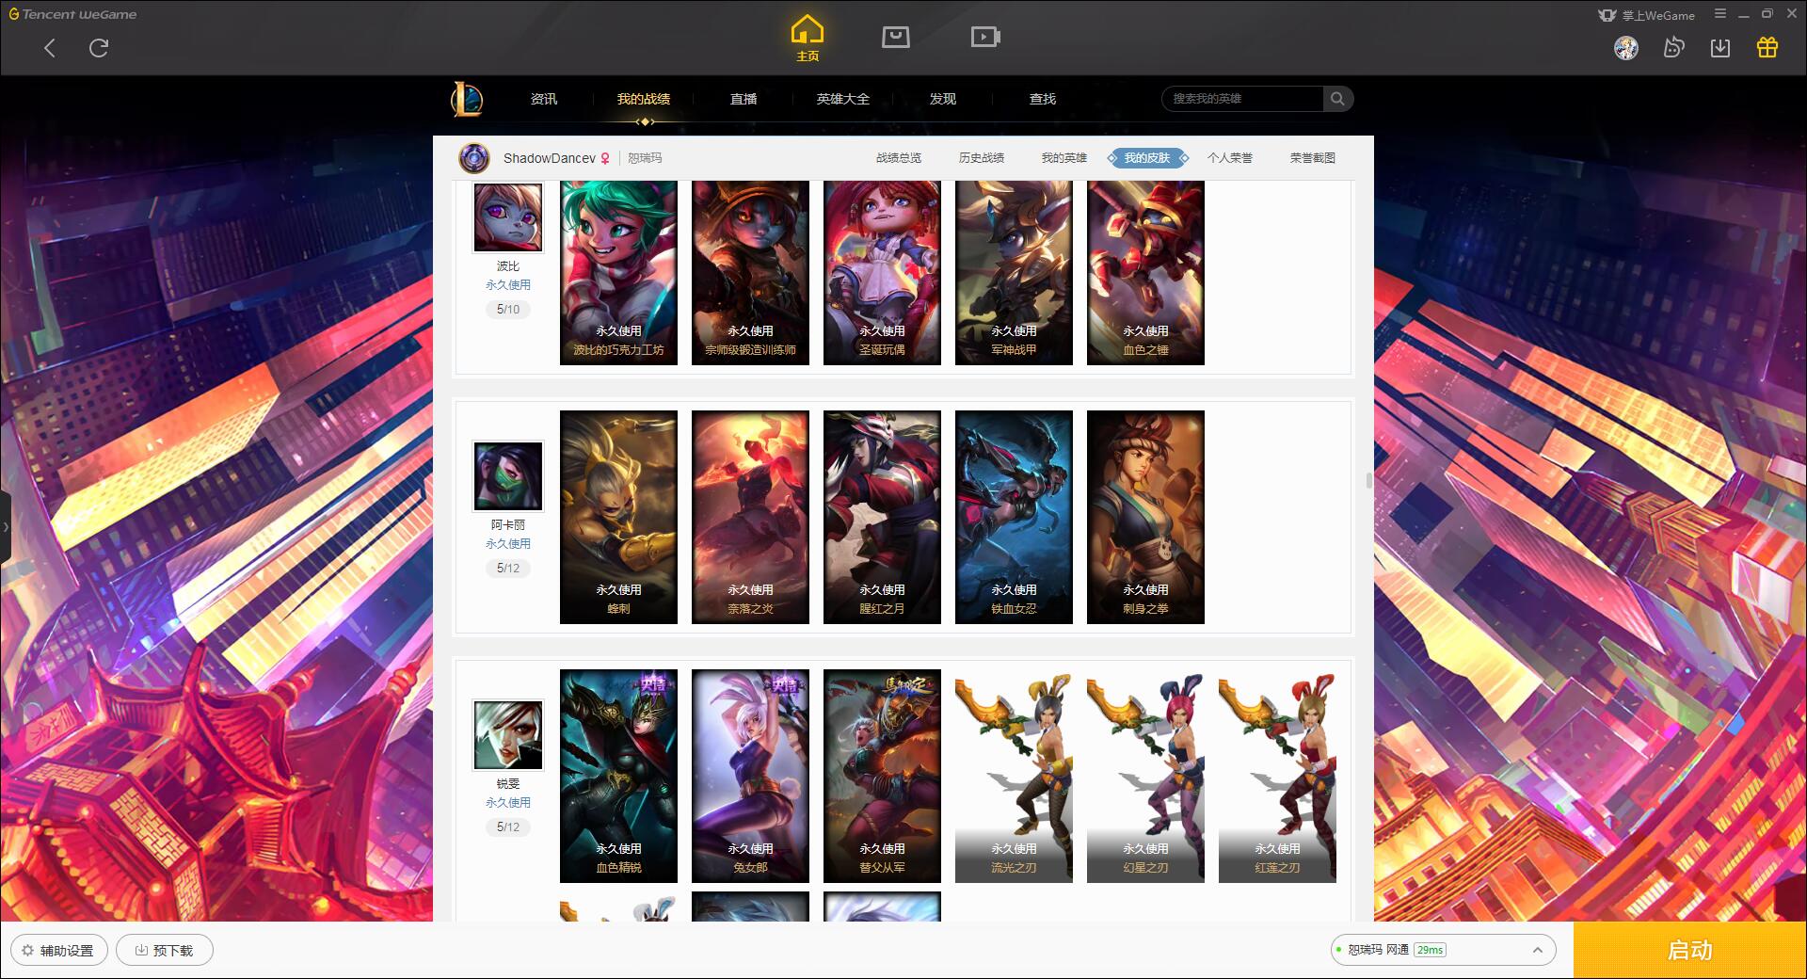
Task: Click the 5/12 skin count under 锐雯
Action: coord(508,827)
